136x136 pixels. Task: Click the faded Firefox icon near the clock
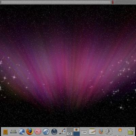click(101, 131)
